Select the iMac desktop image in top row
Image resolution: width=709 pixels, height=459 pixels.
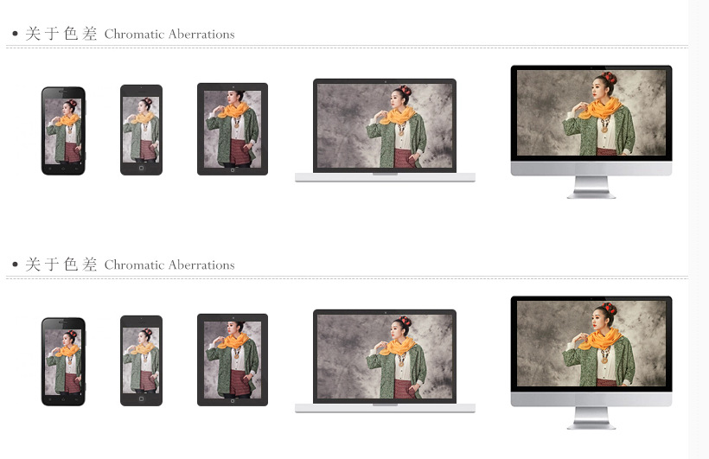point(591,131)
